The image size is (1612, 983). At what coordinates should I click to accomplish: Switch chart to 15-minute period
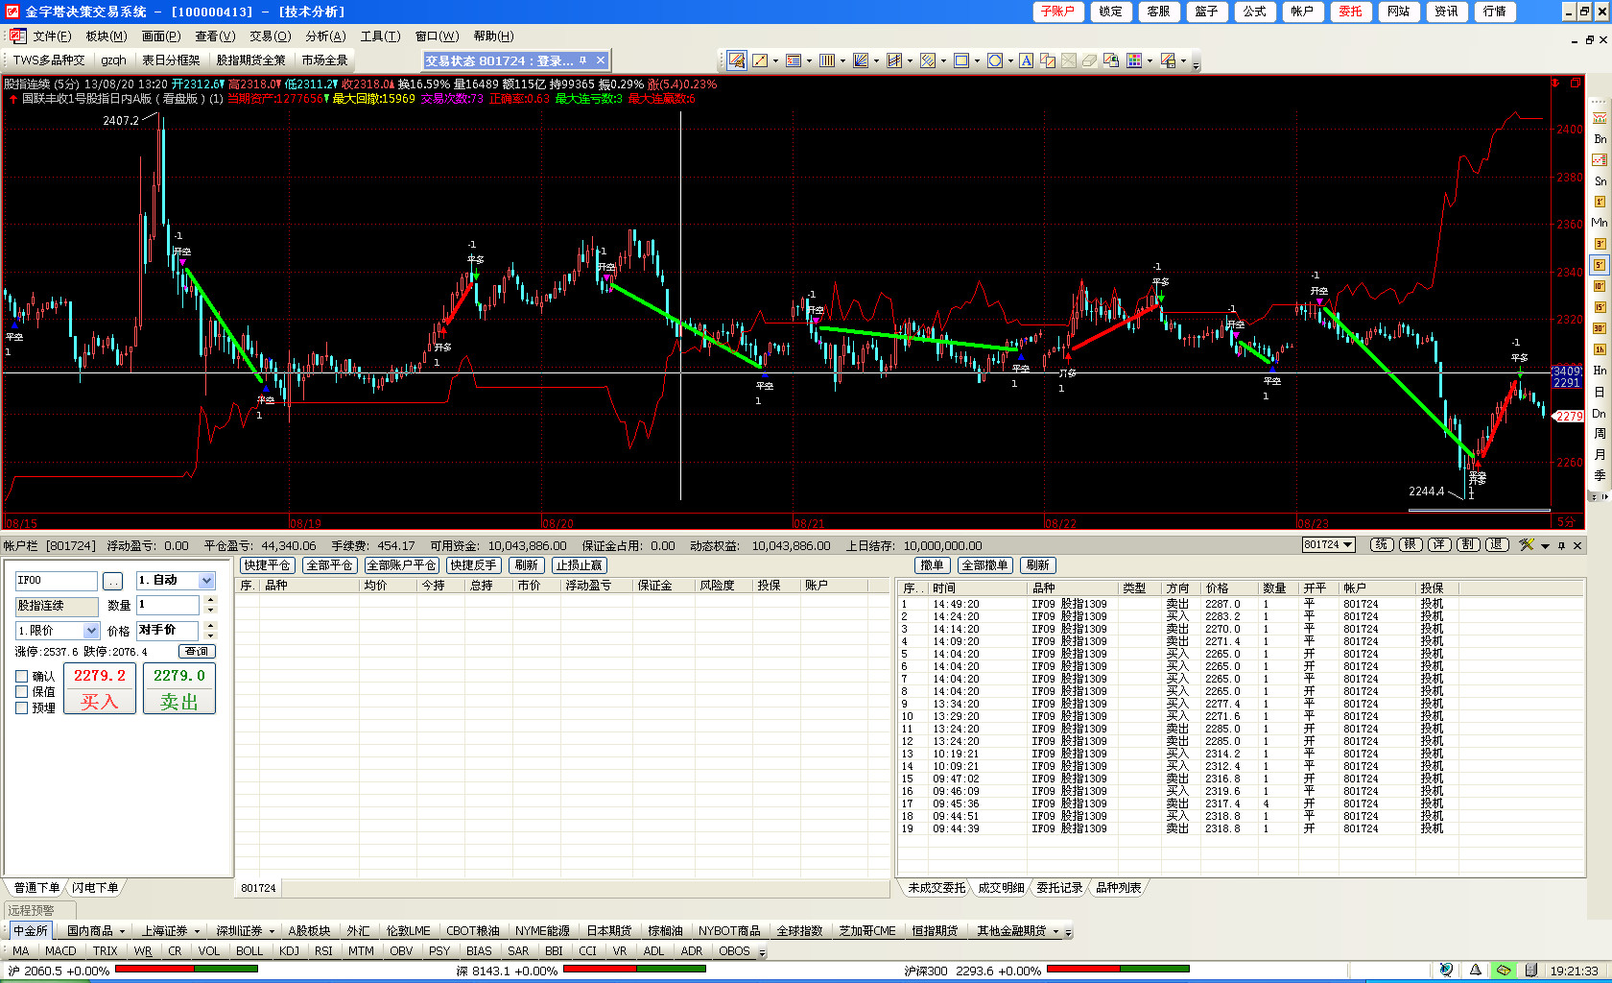1600,307
